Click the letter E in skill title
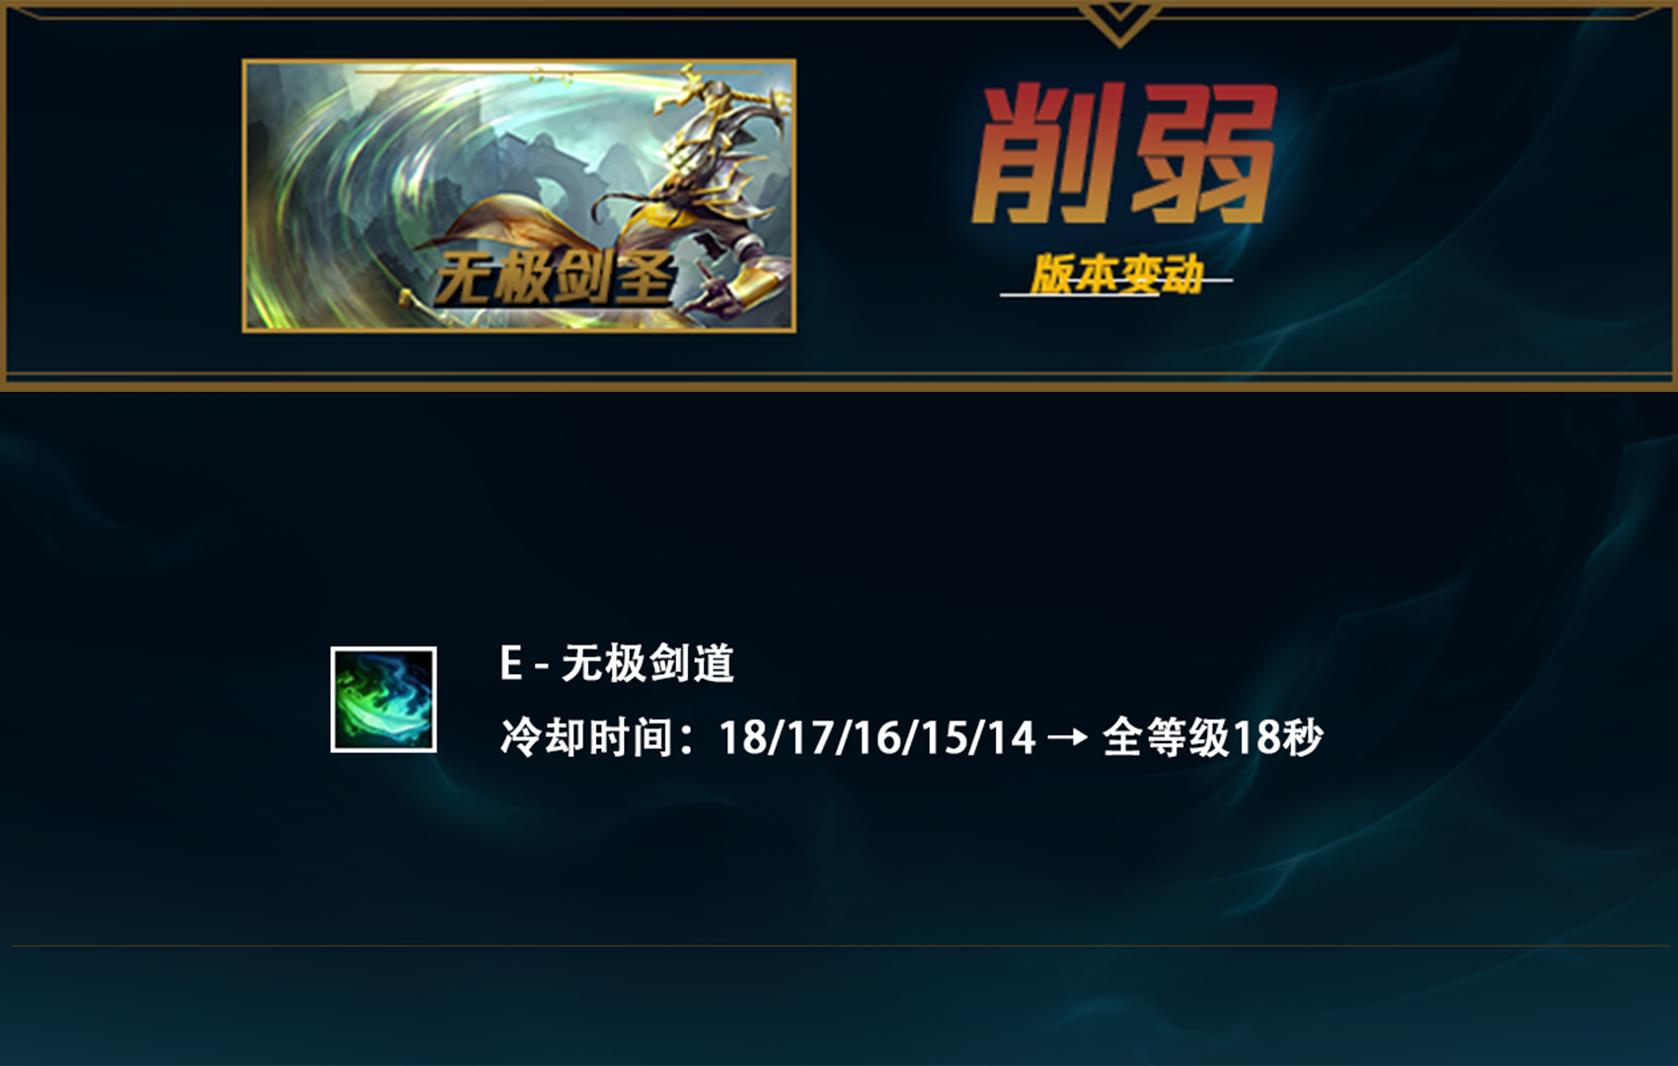 pos(510,663)
